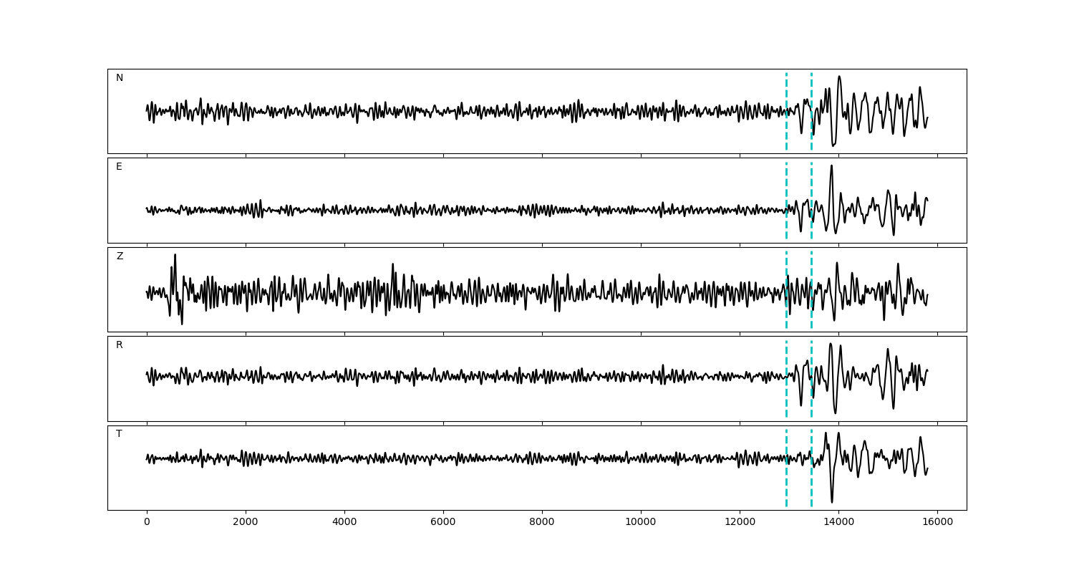Click the deepest trough in the T trace

pyautogui.click(x=831, y=502)
